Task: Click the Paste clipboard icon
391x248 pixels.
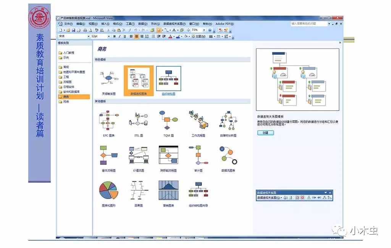Action: click(119, 30)
